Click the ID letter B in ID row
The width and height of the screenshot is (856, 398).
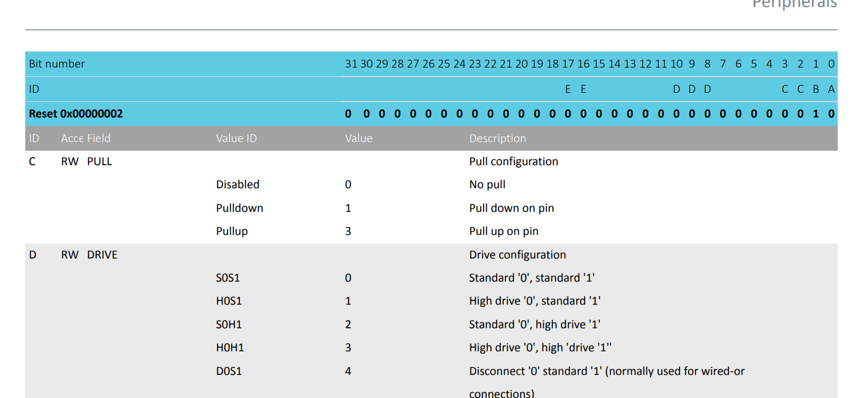point(816,89)
